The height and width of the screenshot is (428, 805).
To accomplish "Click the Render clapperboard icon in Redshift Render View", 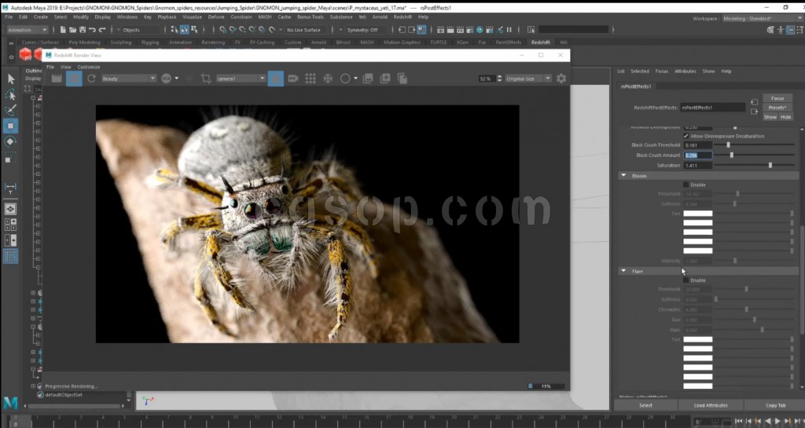I will (x=57, y=79).
